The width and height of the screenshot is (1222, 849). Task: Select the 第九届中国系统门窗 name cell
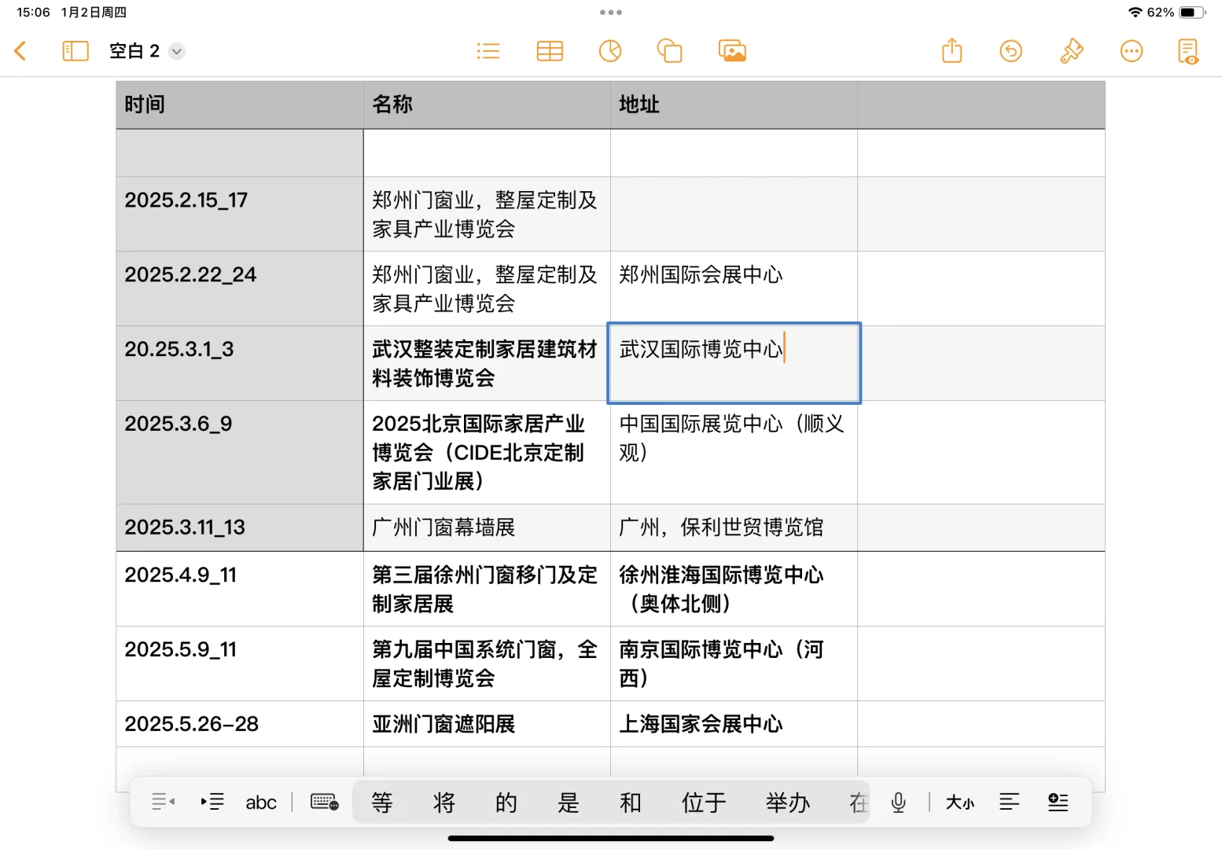[x=487, y=663]
